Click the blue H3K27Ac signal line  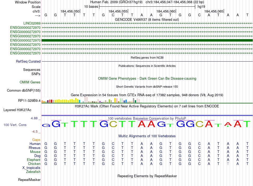click(x=147, y=115)
